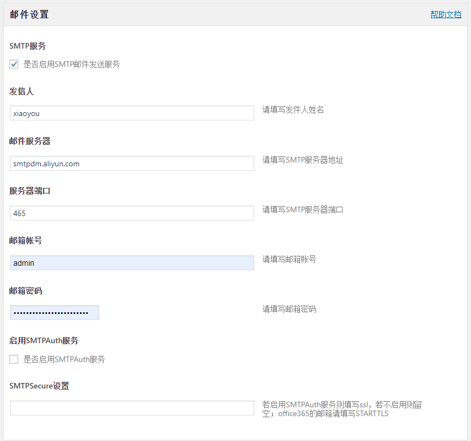Open the 帮助文档 help link
This screenshot has height=441, width=471.
point(446,14)
